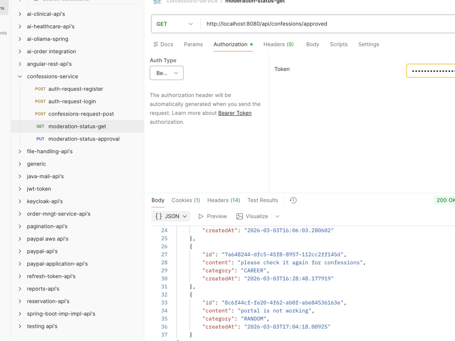Screen dimensions: 455x341
Task: Expand file-handling-api's collection
Action: [20, 151]
